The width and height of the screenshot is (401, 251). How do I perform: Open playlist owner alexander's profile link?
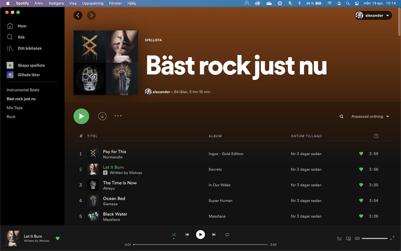(161, 92)
